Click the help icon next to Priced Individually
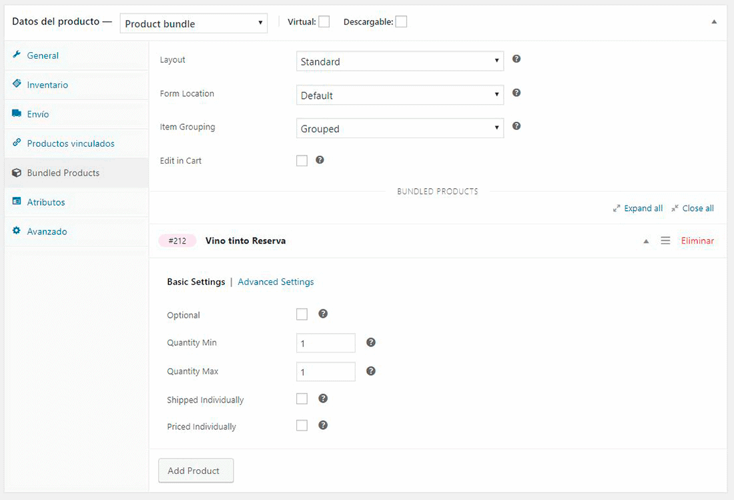The height and width of the screenshot is (500, 734). click(323, 425)
